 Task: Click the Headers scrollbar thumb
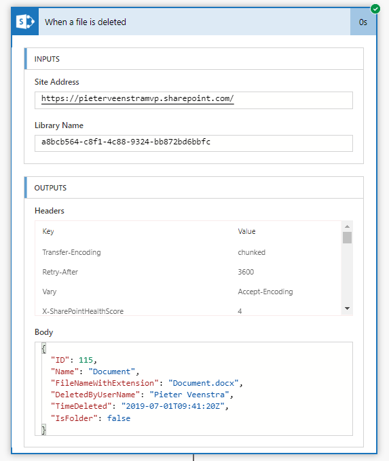coord(347,237)
